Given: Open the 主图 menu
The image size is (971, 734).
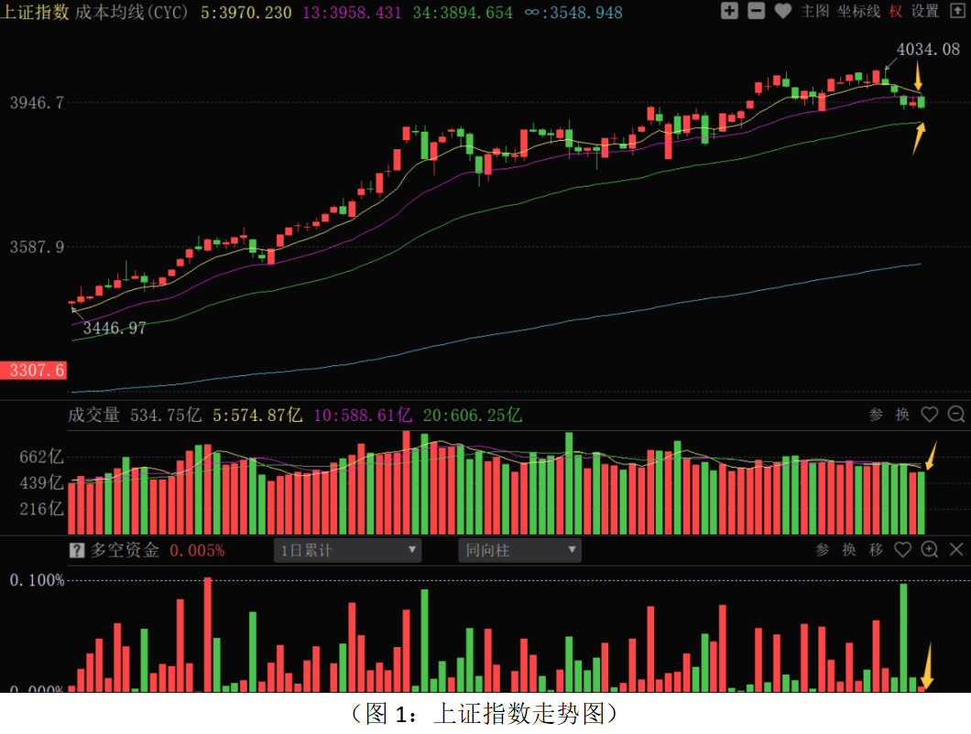Looking at the screenshot, I should [x=814, y=11].
